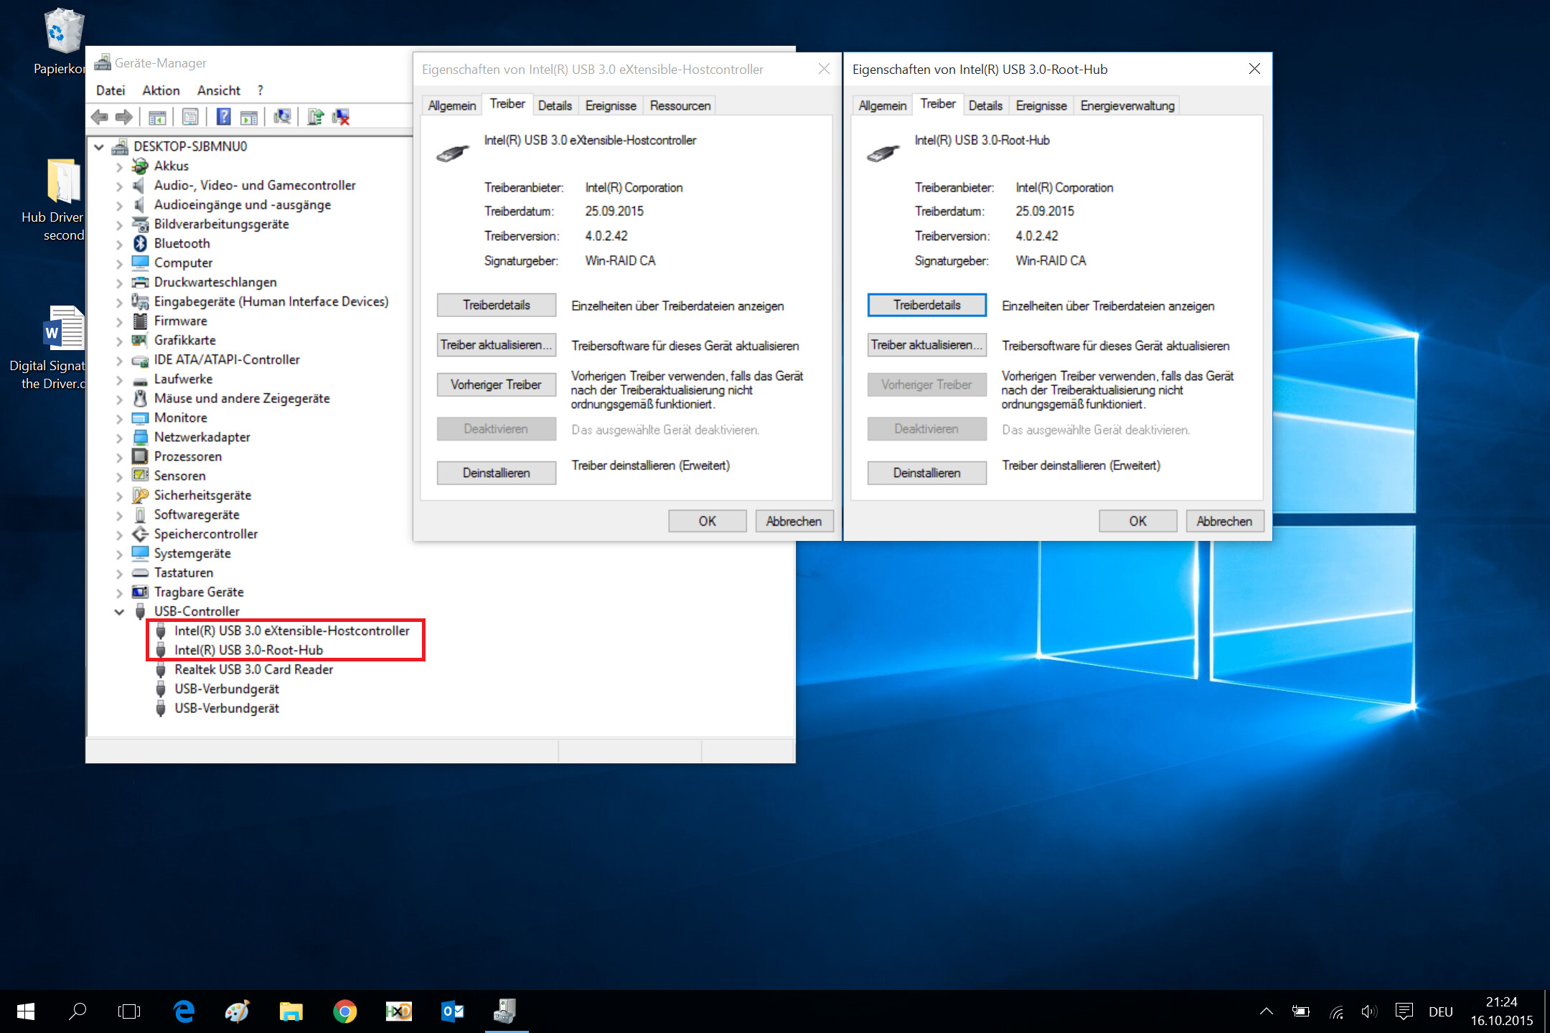Click the update driver software toolbar icon
1550x1033 pixels.
pyautogui.click(x=316, y=117)
